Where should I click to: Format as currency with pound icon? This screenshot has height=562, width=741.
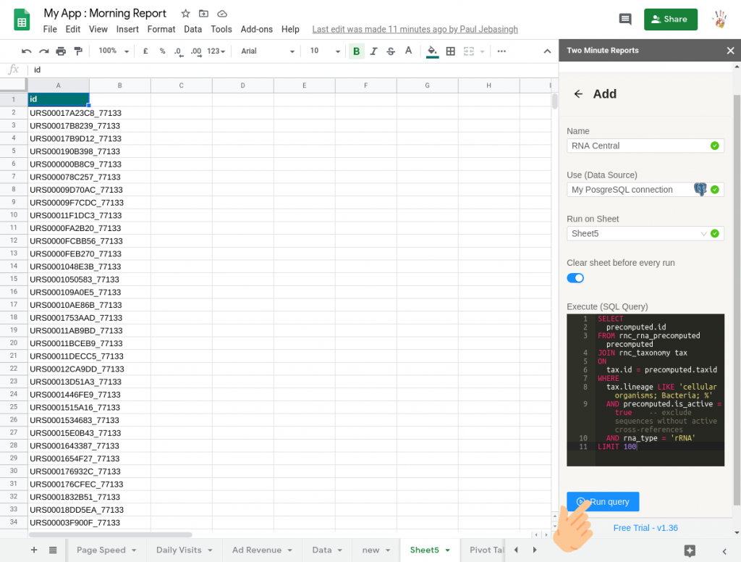click(x=145, y=51)
